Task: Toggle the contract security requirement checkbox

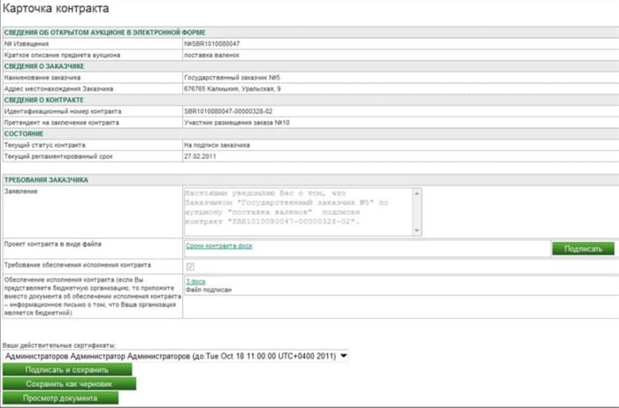Action: coord(190,267)
